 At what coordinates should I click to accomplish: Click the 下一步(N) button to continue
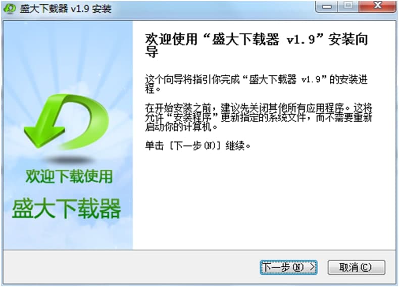tap(288, 267)
